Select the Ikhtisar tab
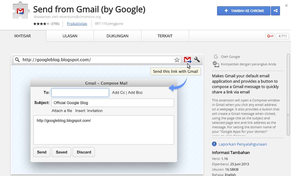 pos(23,36)
